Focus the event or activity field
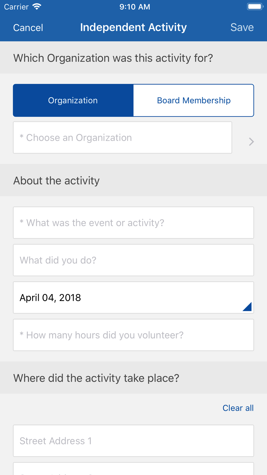Image resolution: width=267 pixels, height=475 pixels. pyautogui.click(x=133, y=223)
